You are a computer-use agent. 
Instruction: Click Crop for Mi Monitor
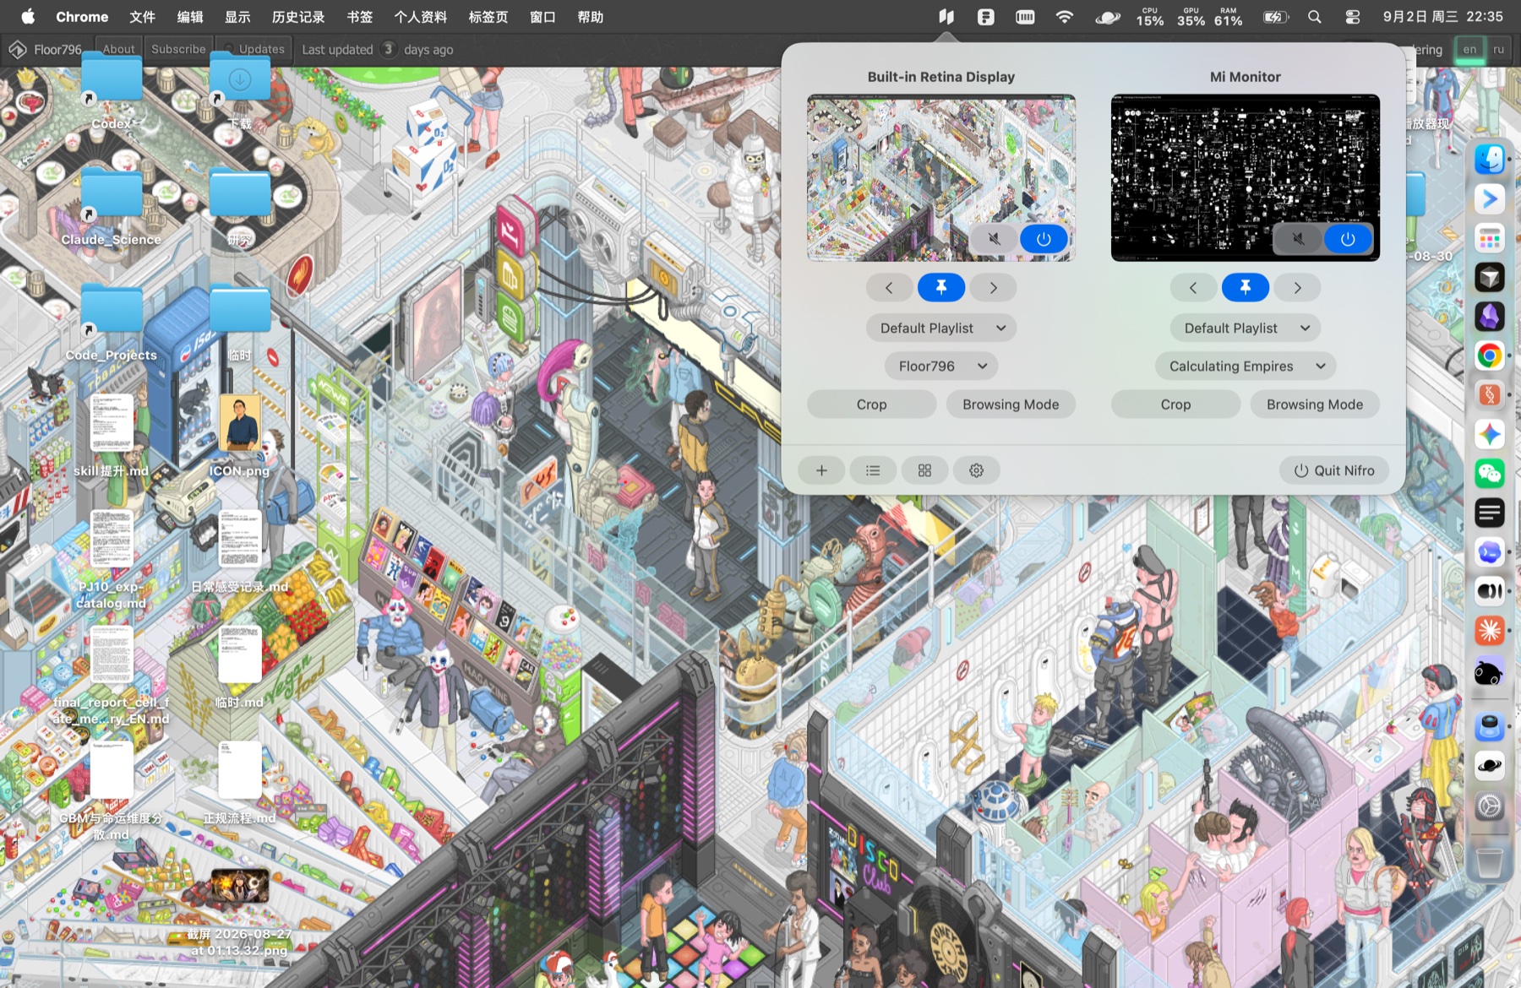coord(1175,404)
